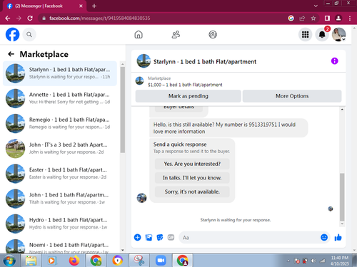The height and width of the screenshot is (267, 357).
Task: Open the Chrome profile icon
Action: 338,19
